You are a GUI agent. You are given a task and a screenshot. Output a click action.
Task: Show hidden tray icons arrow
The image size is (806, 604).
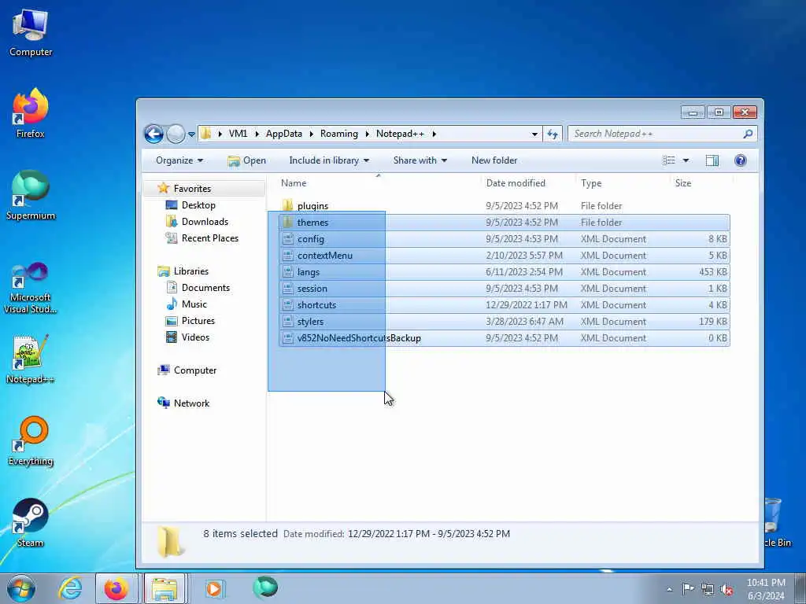pos(669,589)
